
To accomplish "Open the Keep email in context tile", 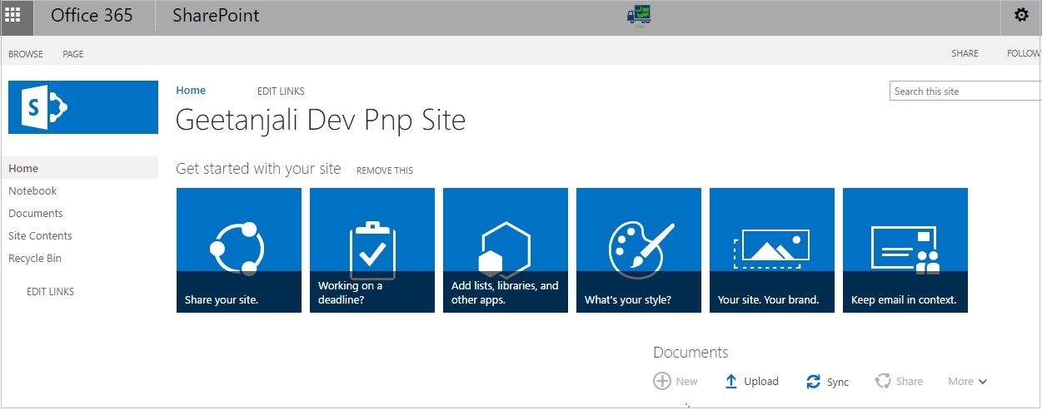I will click(905, 250).
